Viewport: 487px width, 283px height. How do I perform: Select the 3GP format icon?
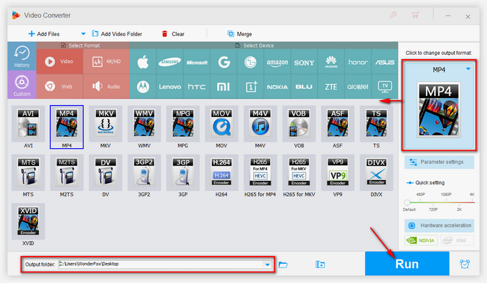point(183,172)
